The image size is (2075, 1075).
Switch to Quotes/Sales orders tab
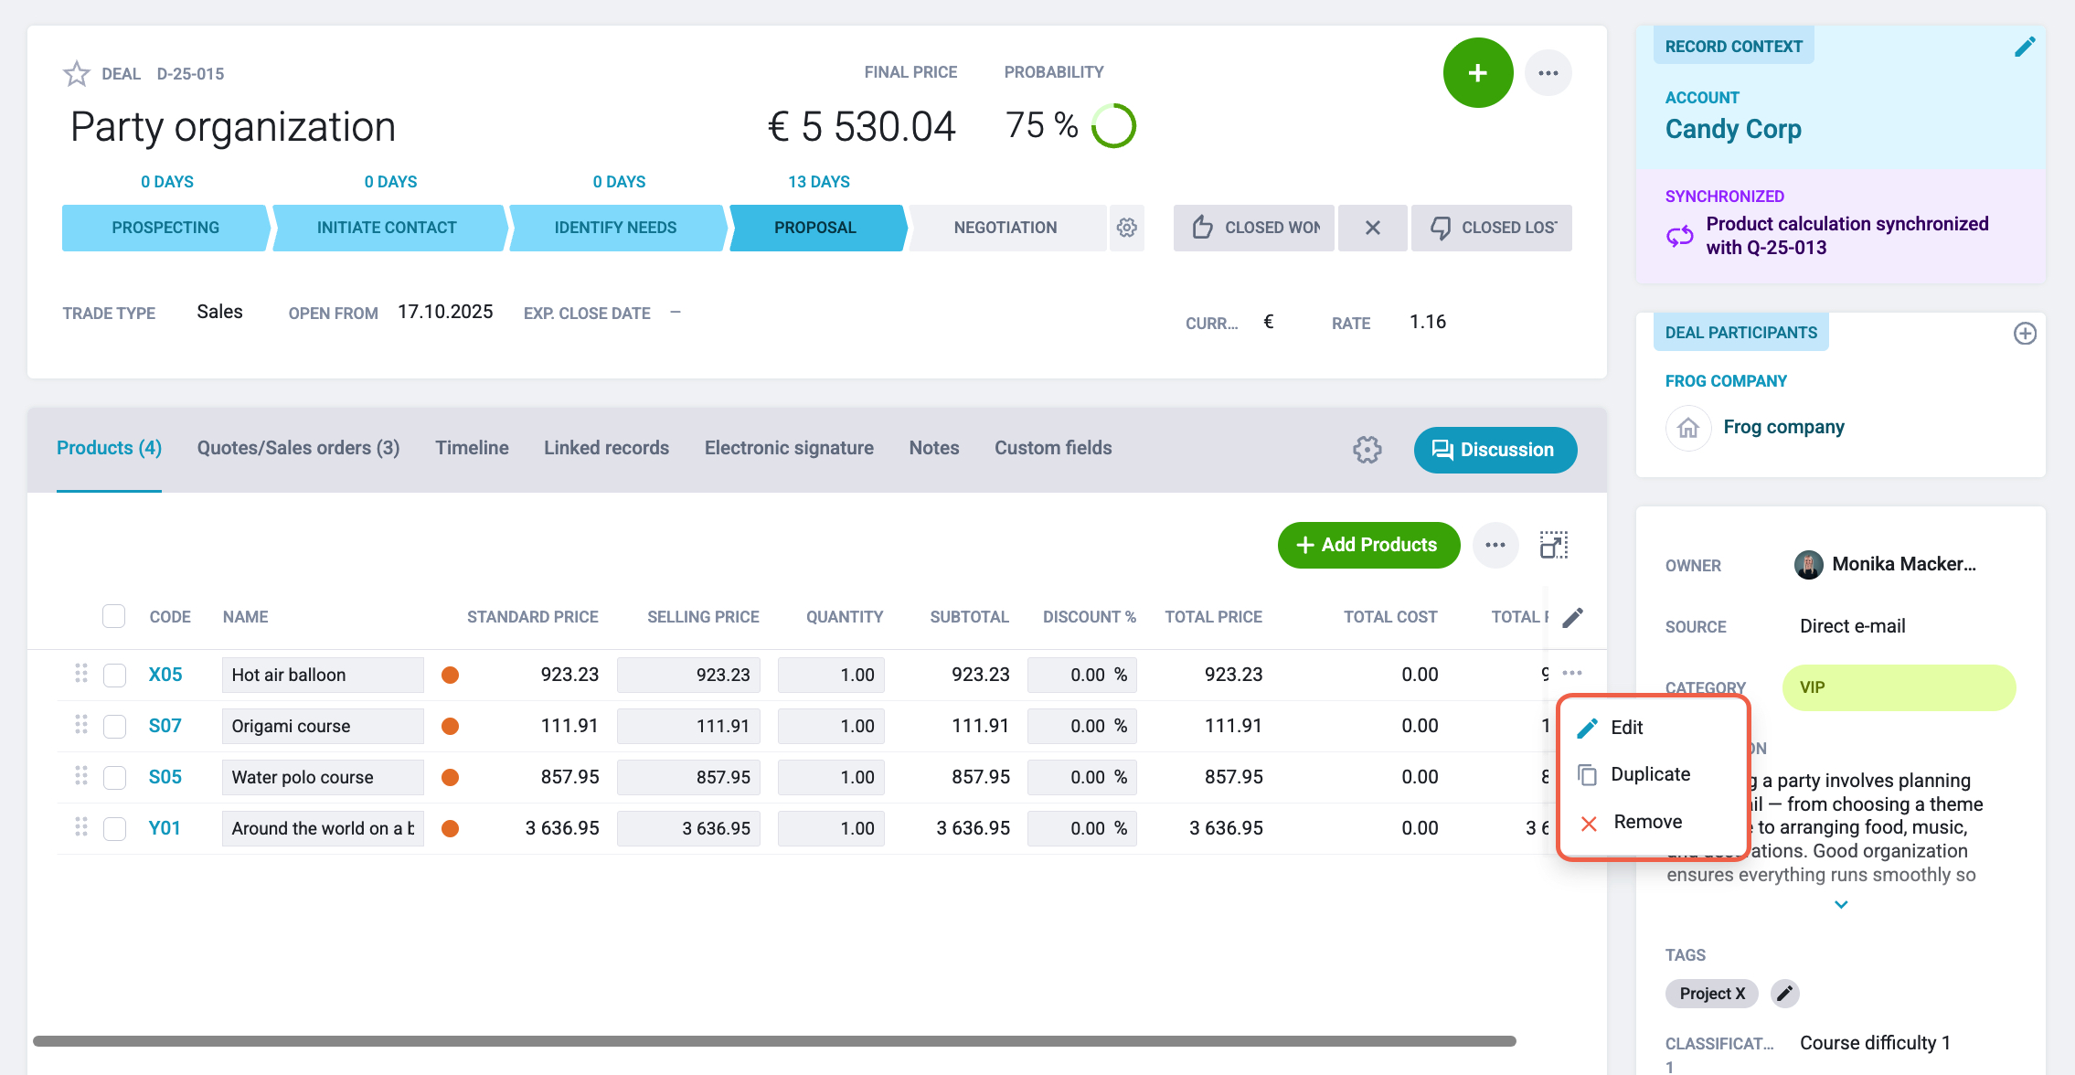[298, 448]
